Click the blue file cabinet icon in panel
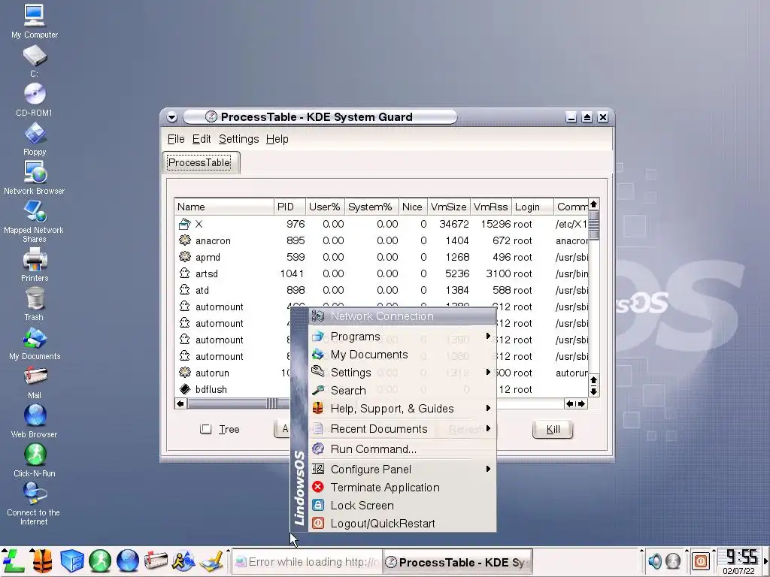Screen dimensions: 770x577 (71, 560)
